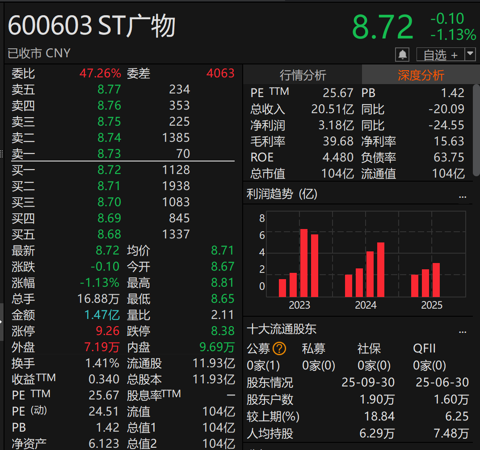480x450 pixels.
Task: Click the 涨停 limit-up price 9.26
Action: click(108, 331)
